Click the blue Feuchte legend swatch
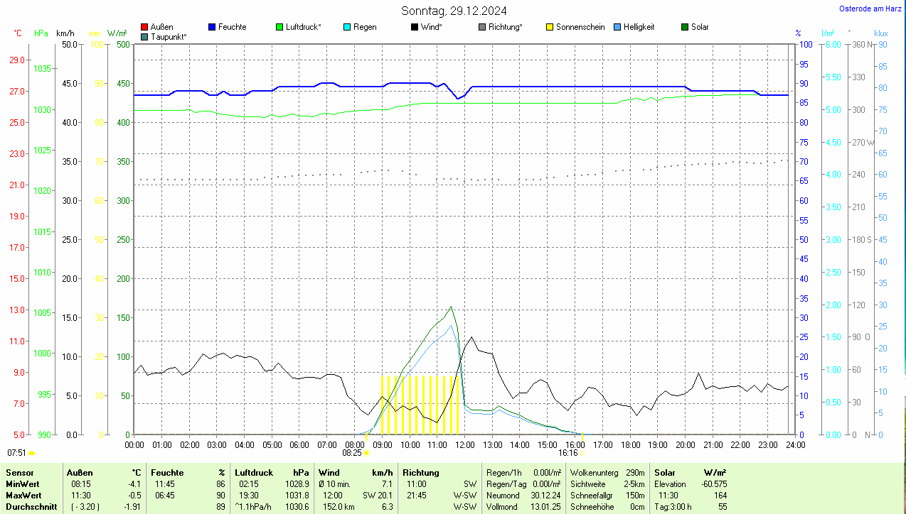 (212, 27)
